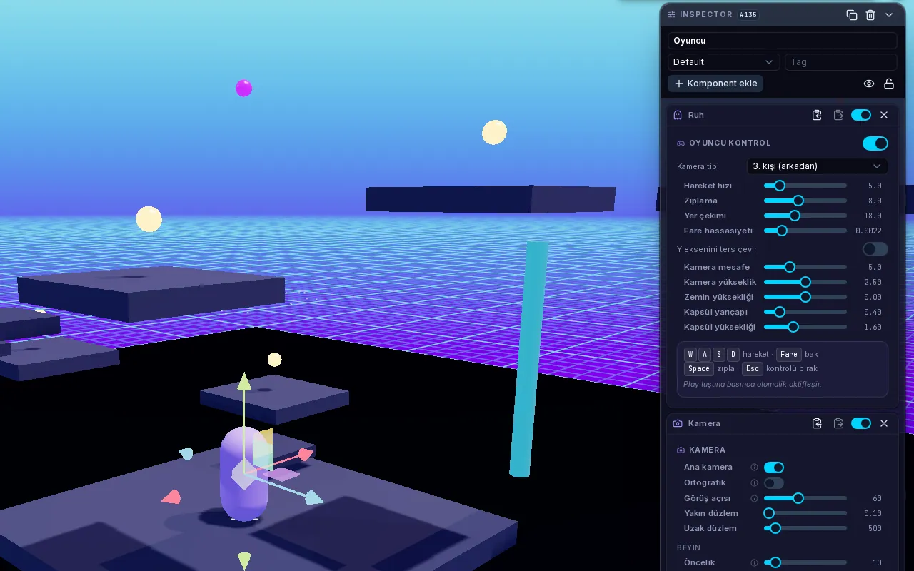This screenshot has width=914, height=571.
Task: Collapse the Inspector panel with the chevron
Action: tap(889, 15)
